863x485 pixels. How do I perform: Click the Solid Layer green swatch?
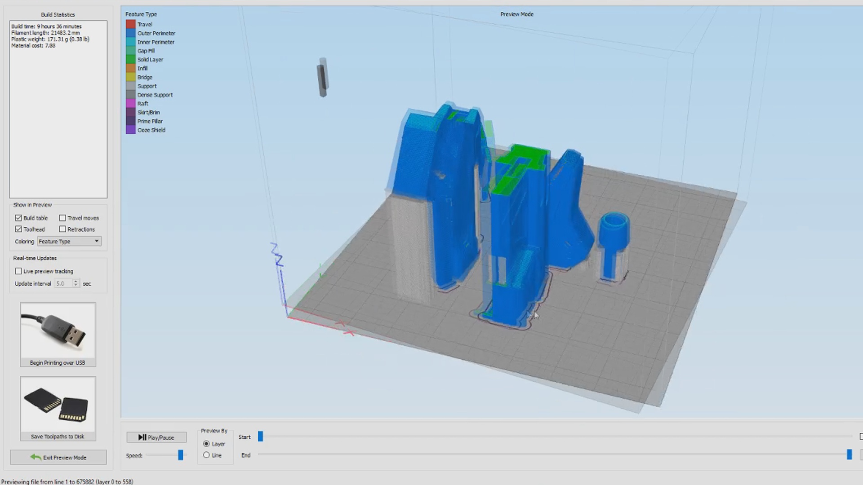[130, 59]
